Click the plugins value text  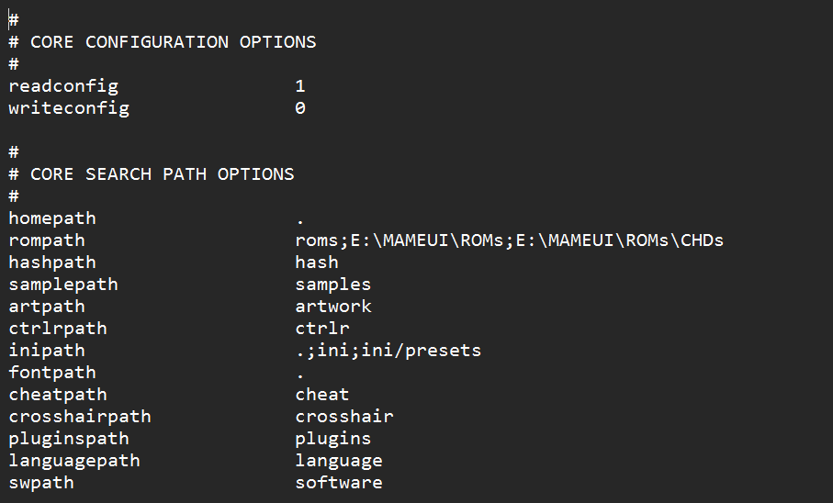click(333, 439)
